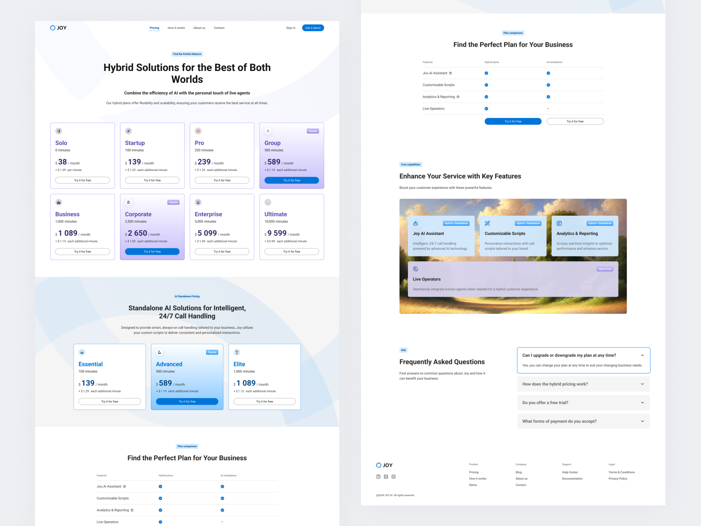Click the footer JOY logo
The height and width of the screenshot is (526, 701).
click(384, 466)
